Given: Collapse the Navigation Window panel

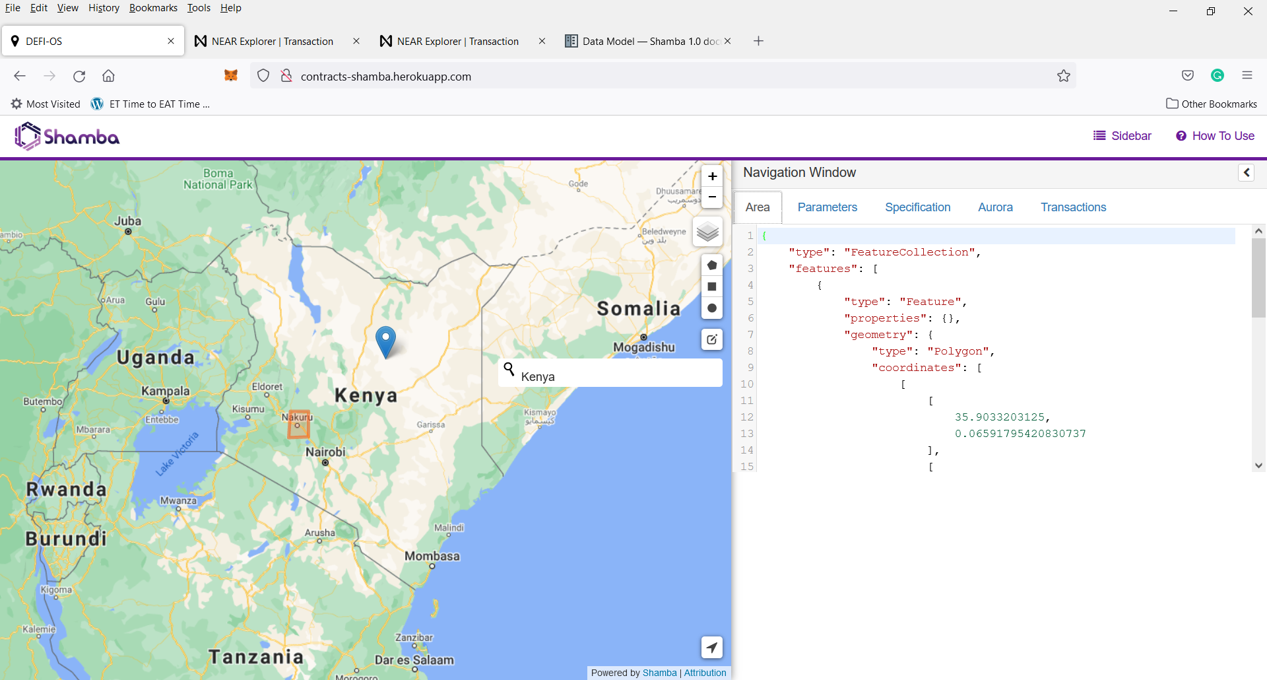Looking at the screenshot, I should coord(1246,173).
